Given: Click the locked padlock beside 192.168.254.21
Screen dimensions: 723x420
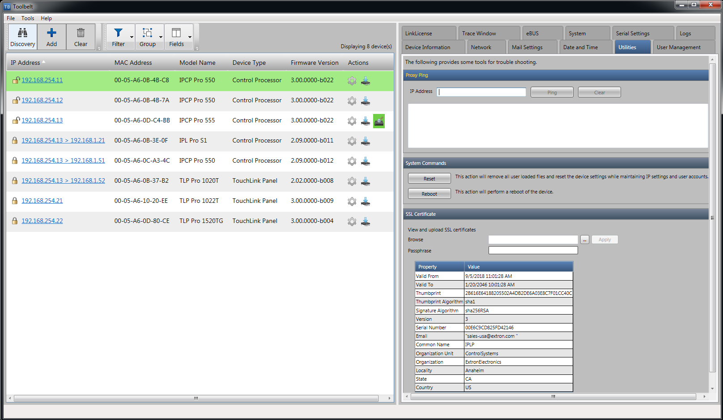Looking at the screenshot, I should pos(15,201).
